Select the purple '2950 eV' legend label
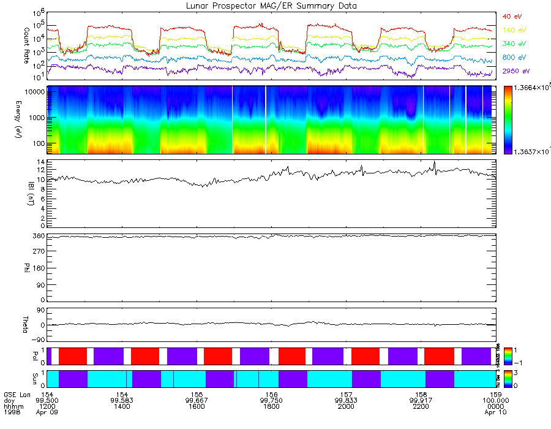This screenshot has height=429, width=551. [x=516, y=71]
